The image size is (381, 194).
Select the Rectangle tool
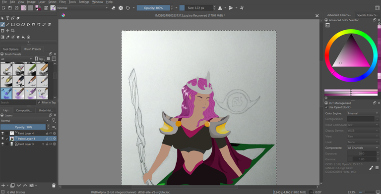pyautogui.click(x=13, y=24)
